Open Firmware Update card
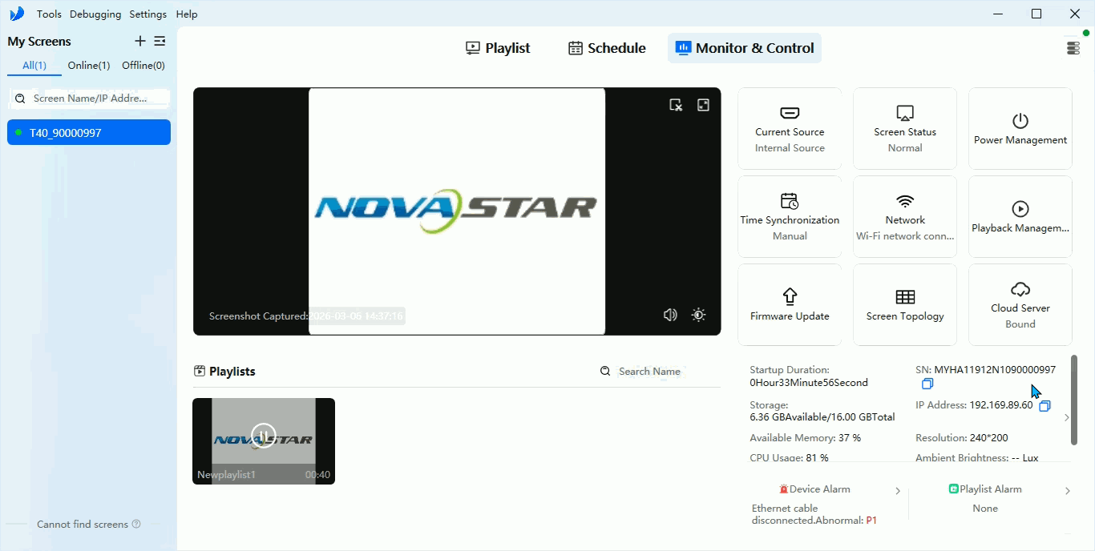 [x=790, y=304]
